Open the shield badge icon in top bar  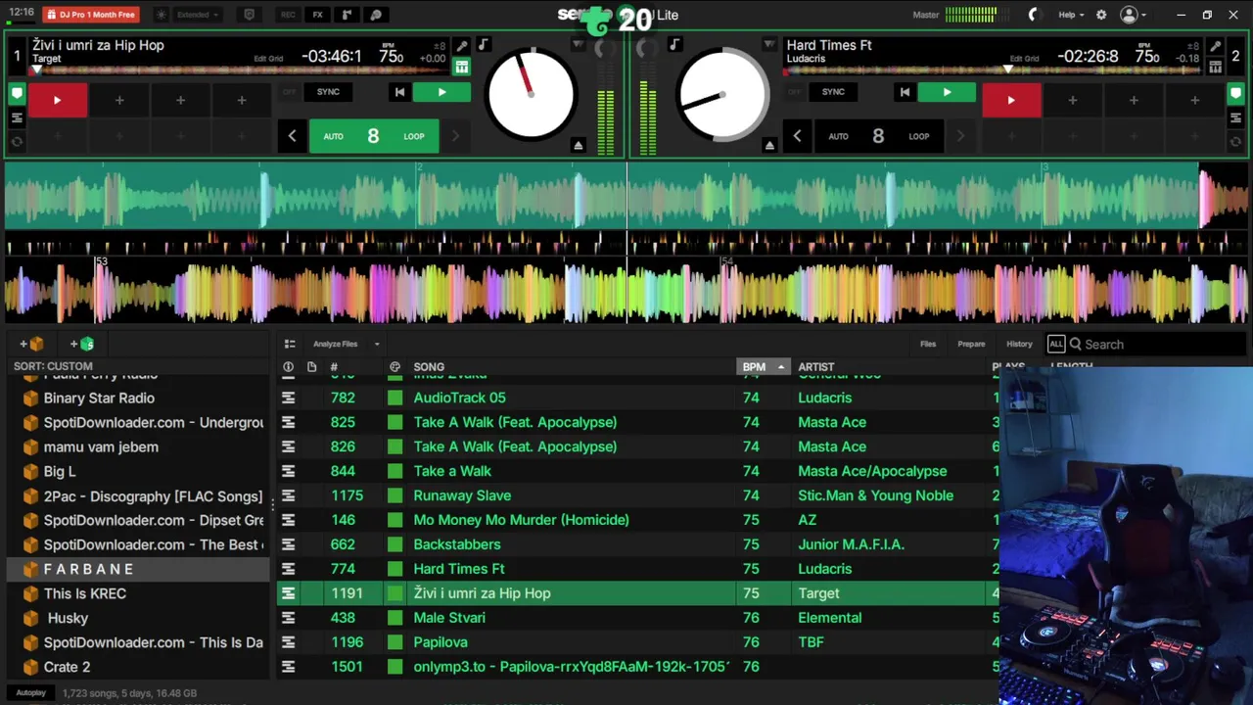pos(249,15)
